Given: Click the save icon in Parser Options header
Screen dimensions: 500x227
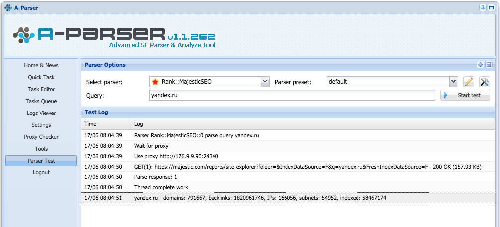Looking at the screenshot, I should (x=489, y=65).
